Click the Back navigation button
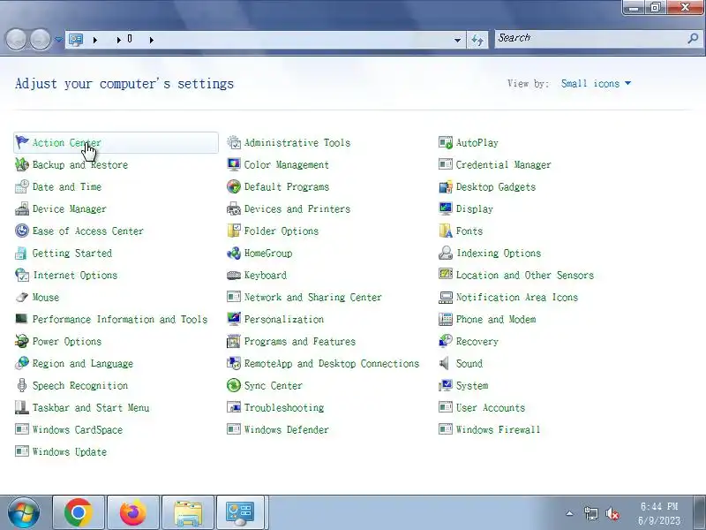This screenshot has height=530, width=706. tap(17, 40)
